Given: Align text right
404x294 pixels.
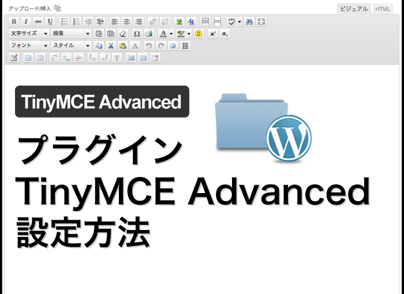Looking at the screenshot, I should point(139,22).
